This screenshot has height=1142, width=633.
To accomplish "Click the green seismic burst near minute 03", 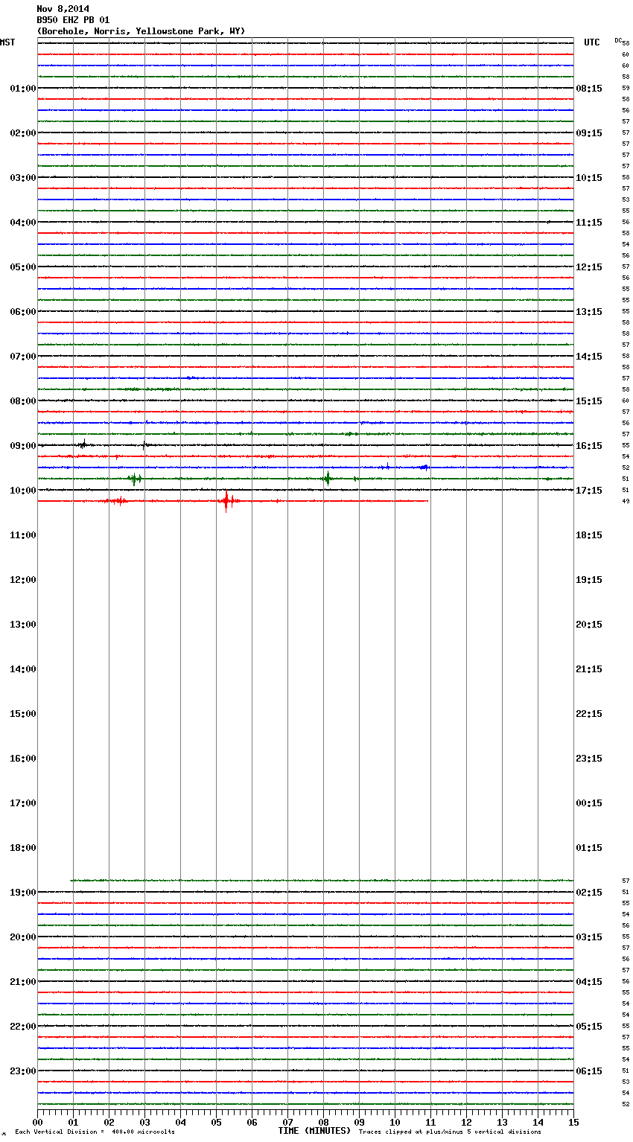I will (134, 479).
